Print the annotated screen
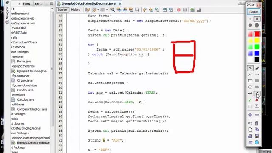 click(250, 136)
